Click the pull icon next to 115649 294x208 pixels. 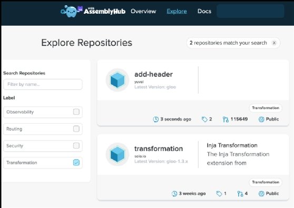226,120
